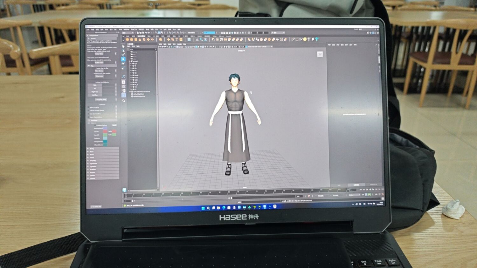Click the polygon sphere shelf icon

tap(128, 40)
